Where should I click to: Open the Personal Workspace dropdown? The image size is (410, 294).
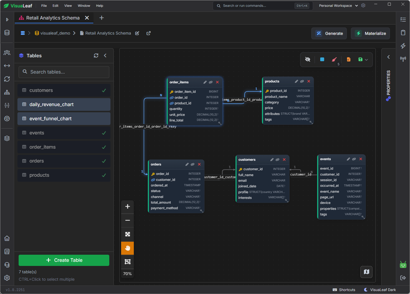point(338,6)
